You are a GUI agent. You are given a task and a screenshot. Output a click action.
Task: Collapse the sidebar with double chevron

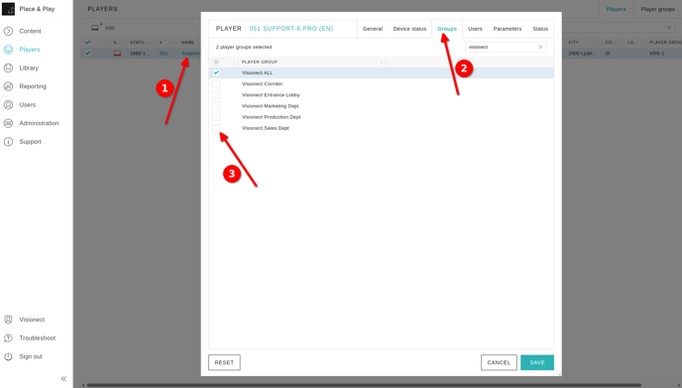coord(63,378)
